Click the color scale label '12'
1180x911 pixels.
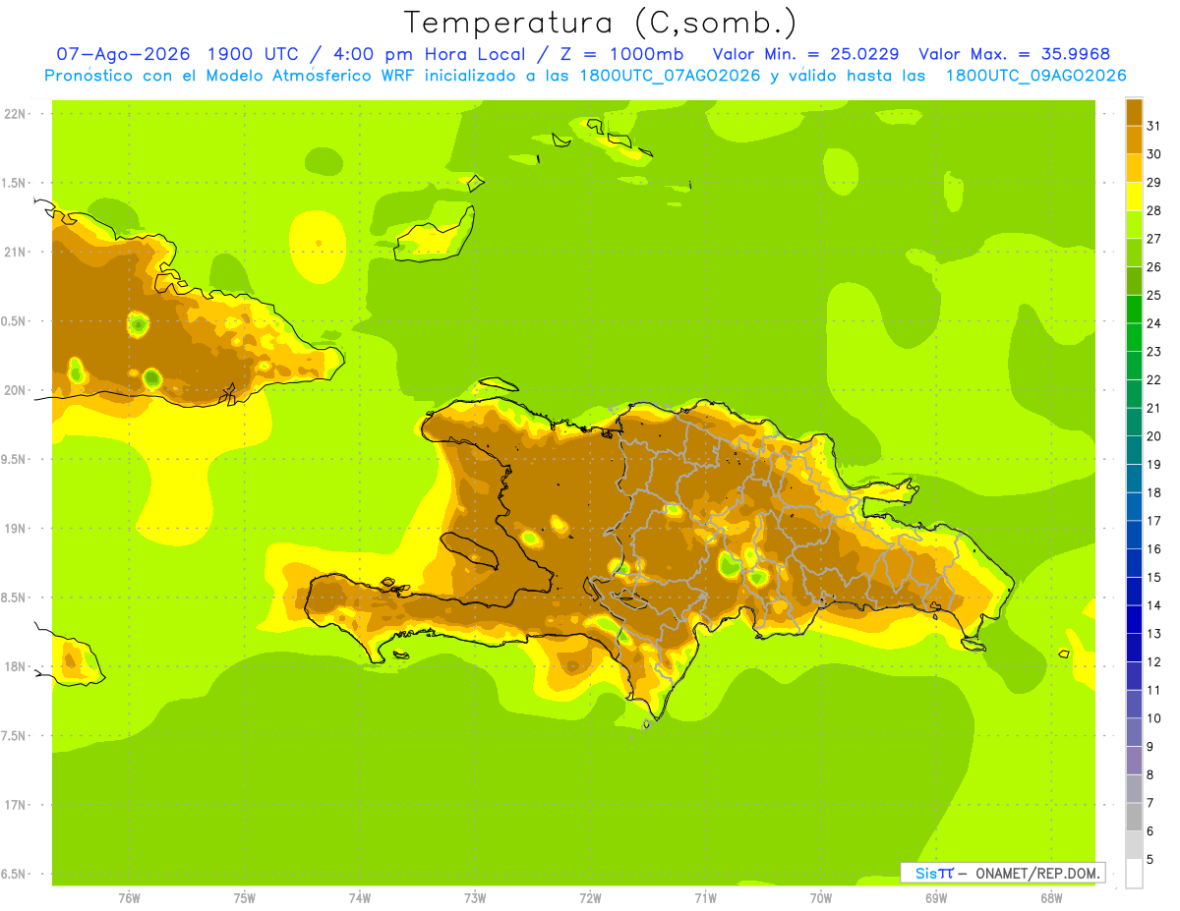point(1154,661)
